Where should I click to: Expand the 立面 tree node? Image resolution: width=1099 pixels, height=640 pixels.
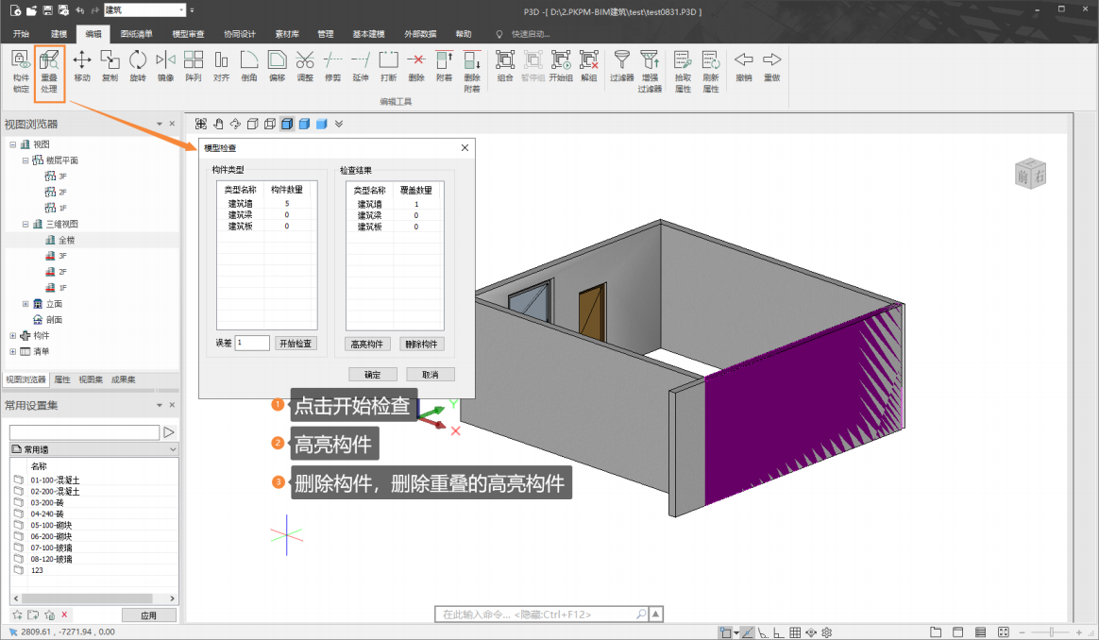[x=26, y=304]
